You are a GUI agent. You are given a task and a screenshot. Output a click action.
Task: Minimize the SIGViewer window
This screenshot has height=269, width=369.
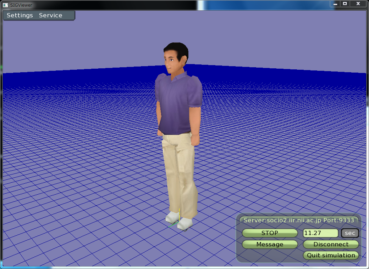click(335, 4)
